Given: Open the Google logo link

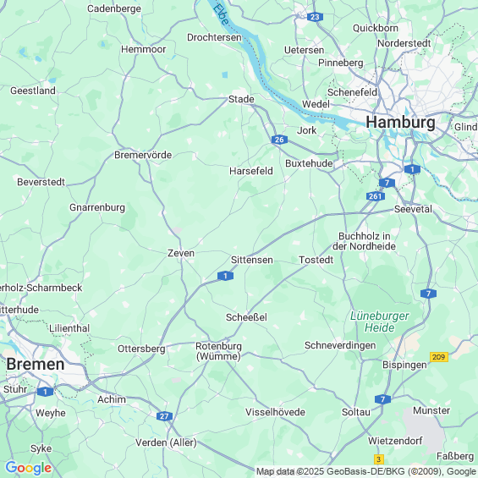Looking at the screenshot, I should click(29, 468).
